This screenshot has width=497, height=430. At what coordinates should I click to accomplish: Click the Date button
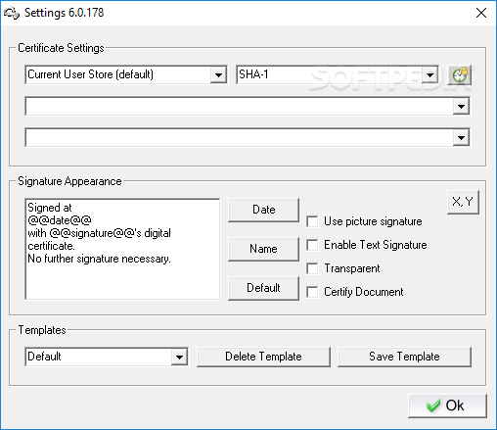tap(263, 210)
